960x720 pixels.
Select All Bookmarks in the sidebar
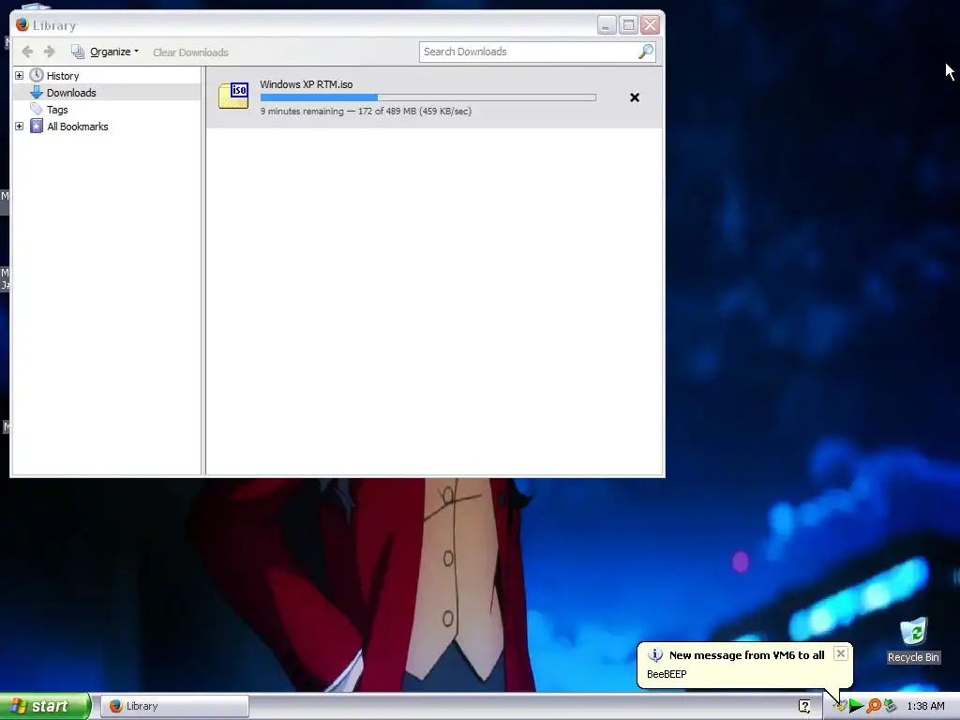pyautogui.click(x=78, y=127)
